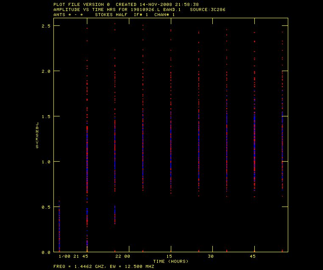Click the 'TIME (HOURS)' axis title
This screenshot has width=323, height=270.
point(171,262)
